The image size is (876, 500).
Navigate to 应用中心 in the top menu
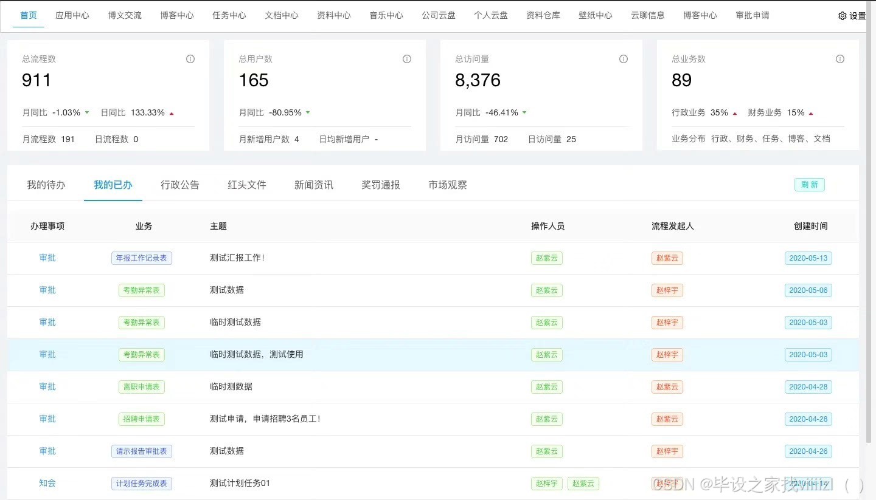(72, 16)
